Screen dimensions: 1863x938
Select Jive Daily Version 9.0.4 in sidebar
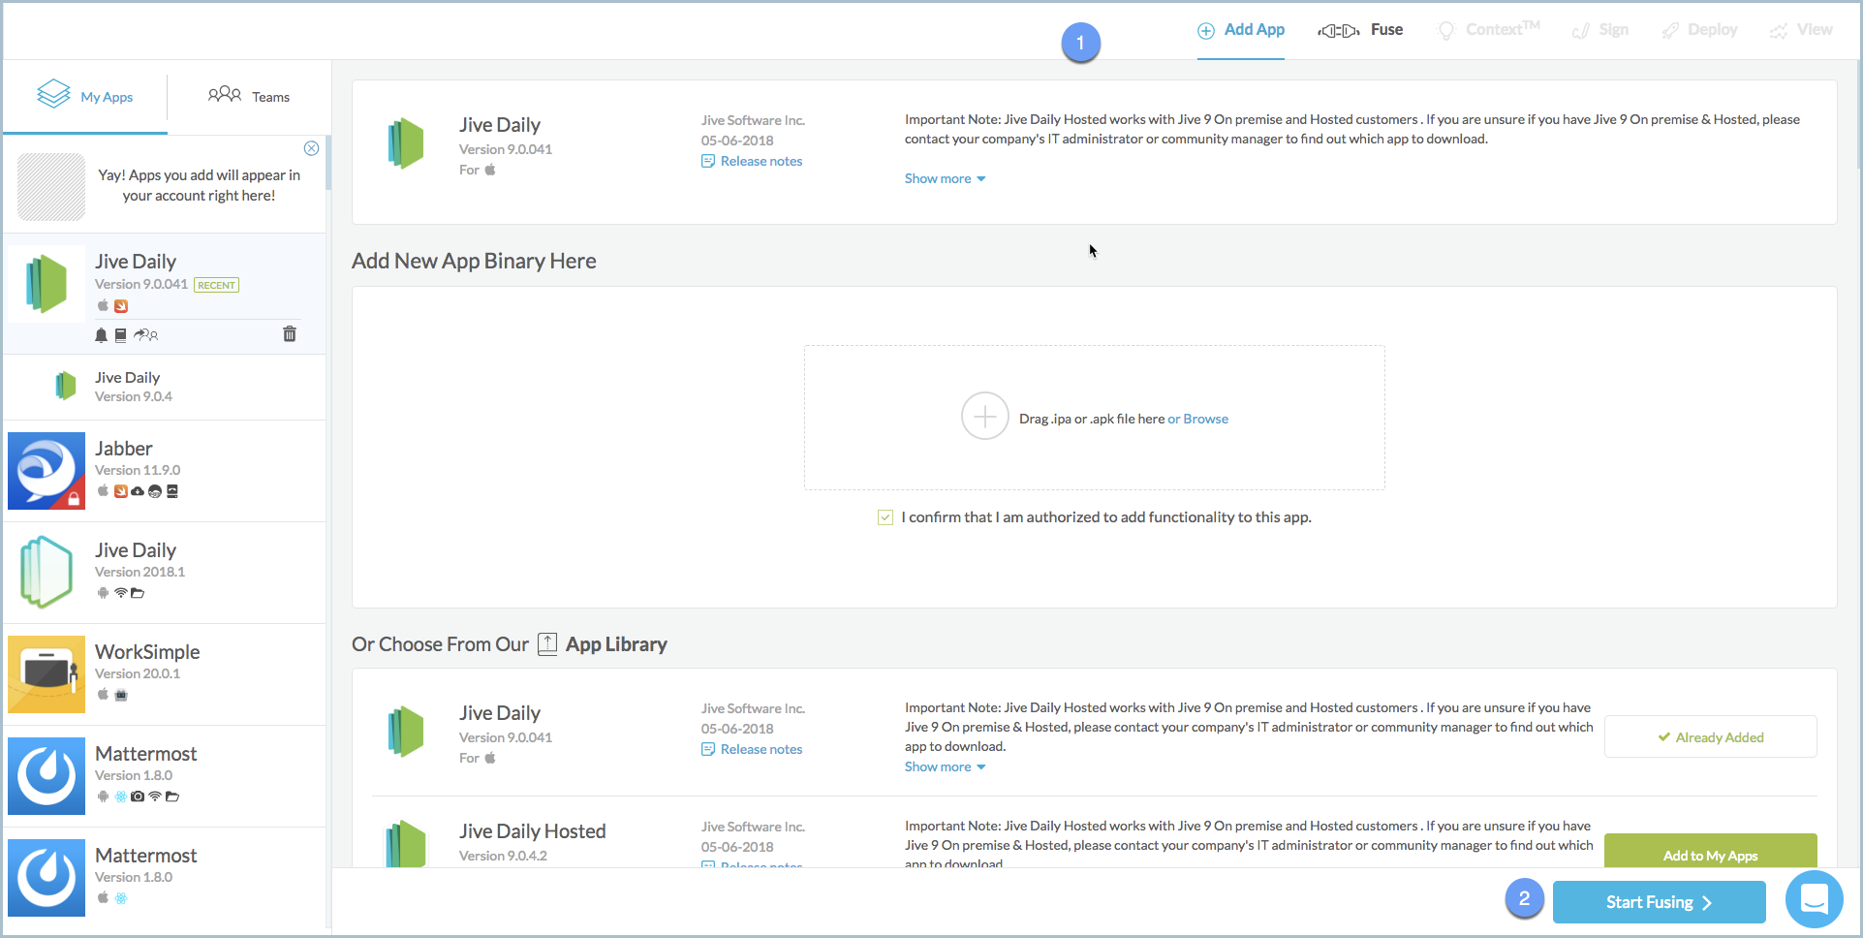click(x=165, y=387)
